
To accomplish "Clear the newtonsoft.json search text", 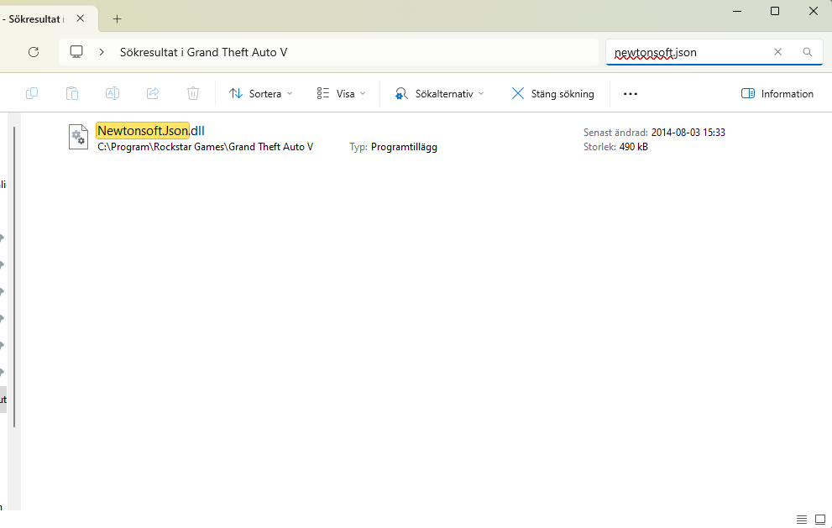I will (x=777, y=52).
